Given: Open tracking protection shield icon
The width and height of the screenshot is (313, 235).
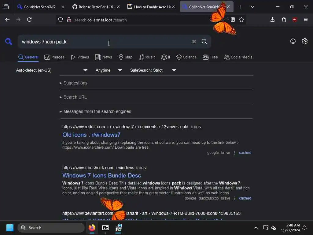Looking at the screenshot, I should pos(61,20).
